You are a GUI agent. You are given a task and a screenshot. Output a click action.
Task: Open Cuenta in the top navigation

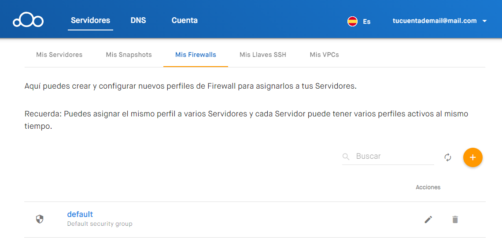click(185, 21)
